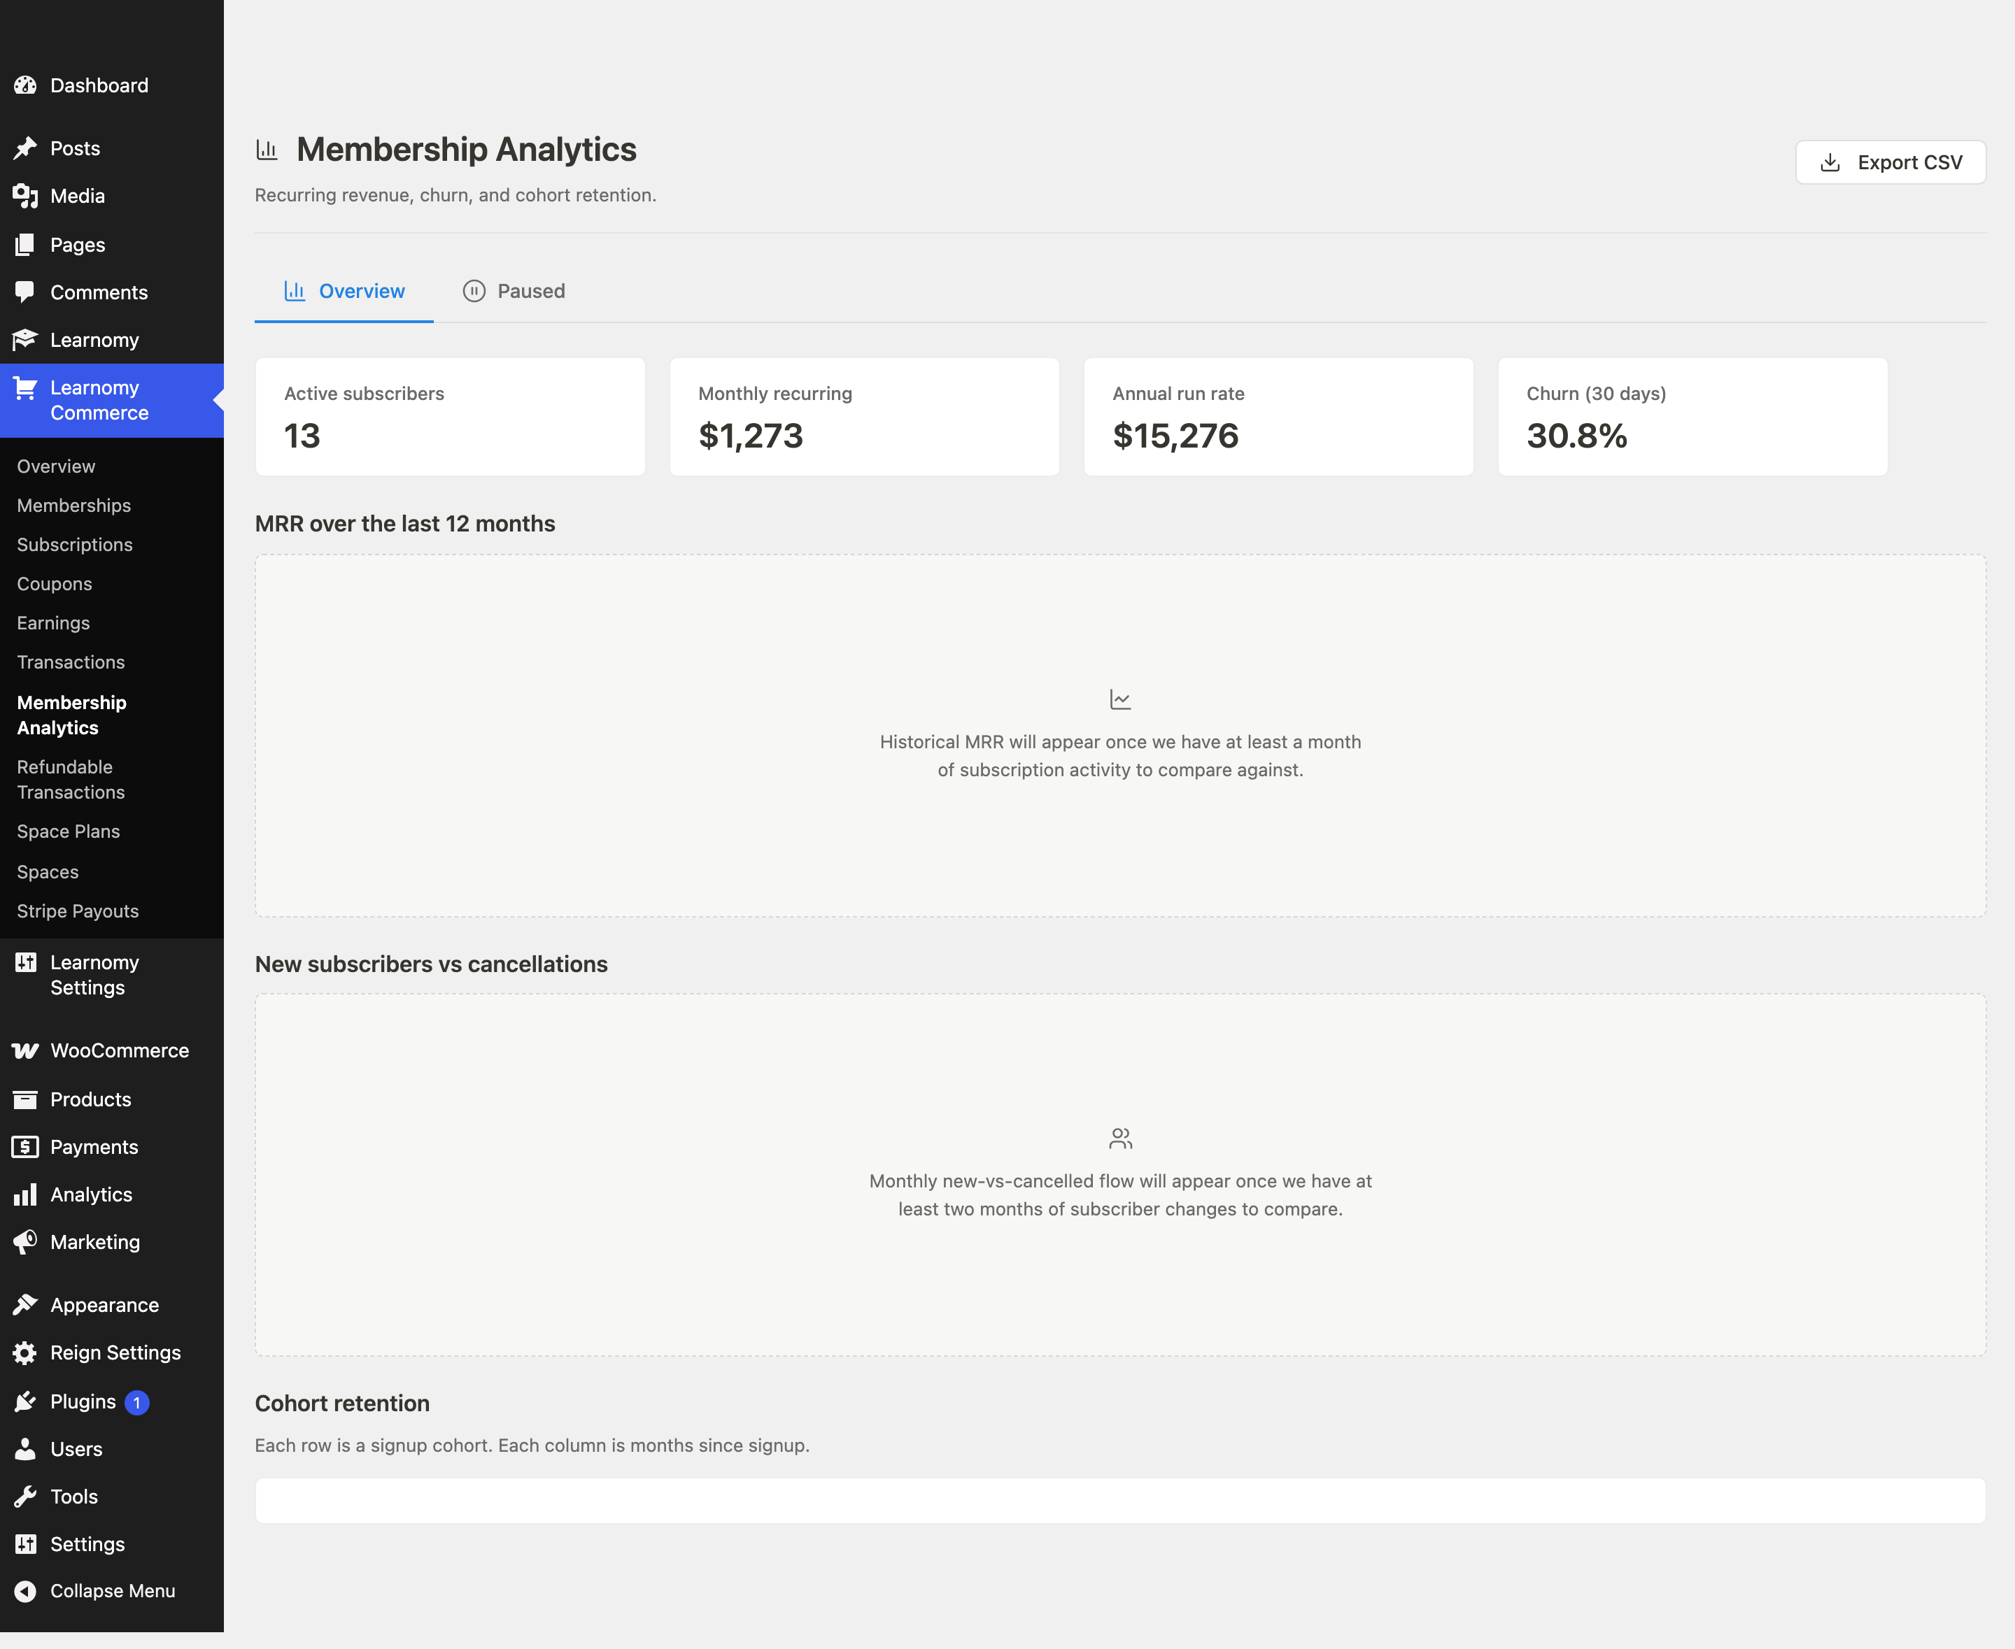2015x1649 pixels.
Task: Select the Overview tab
Action: [x=344, y=291]
